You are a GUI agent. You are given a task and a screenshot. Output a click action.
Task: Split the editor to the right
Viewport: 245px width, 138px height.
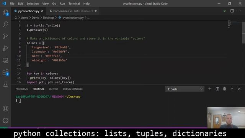232,11
